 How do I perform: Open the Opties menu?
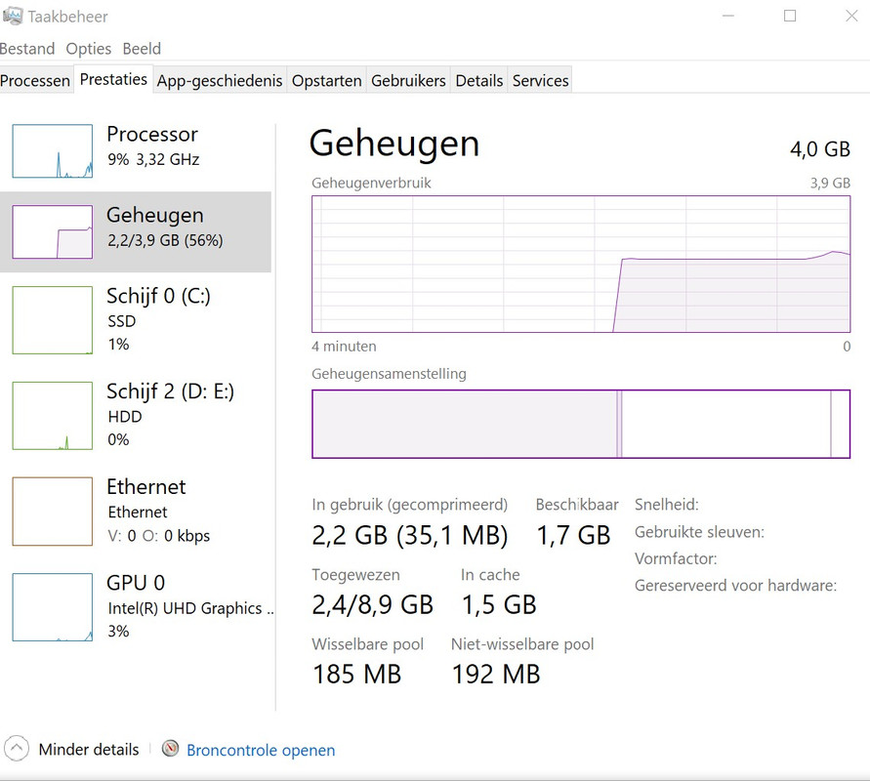click(x=89, y=49)
